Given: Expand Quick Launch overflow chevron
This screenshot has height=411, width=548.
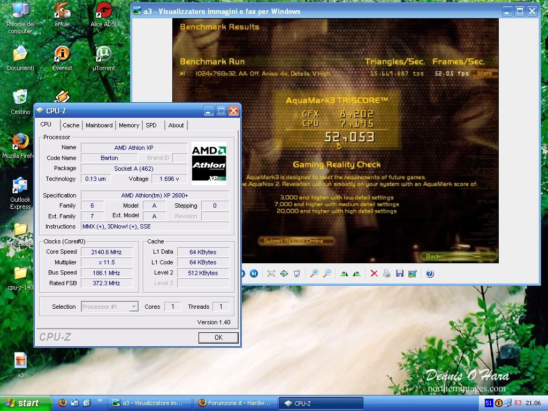Looking at the screenshot, I should [x=100, y=400].
